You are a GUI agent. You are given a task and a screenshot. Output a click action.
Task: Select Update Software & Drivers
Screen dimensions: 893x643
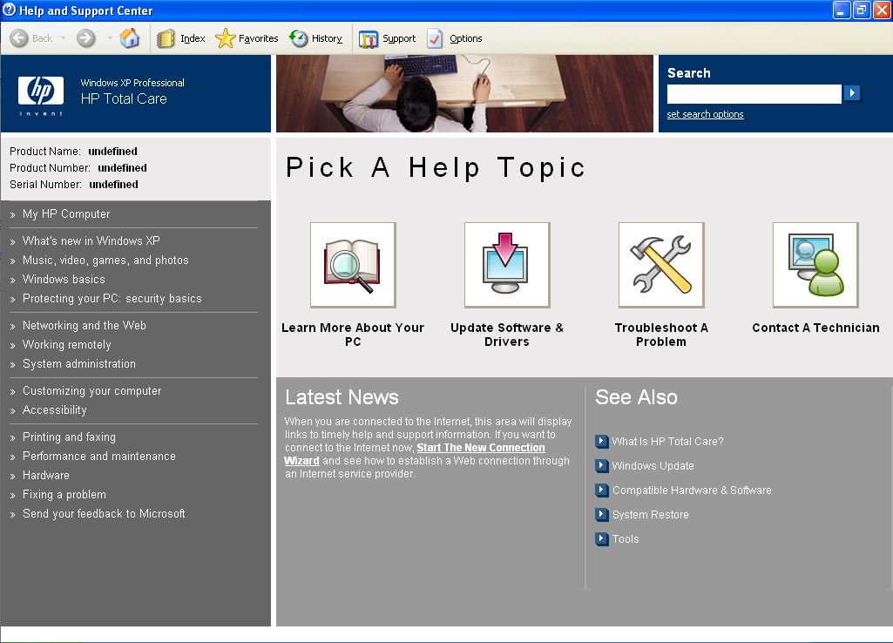tap(506, 265)
